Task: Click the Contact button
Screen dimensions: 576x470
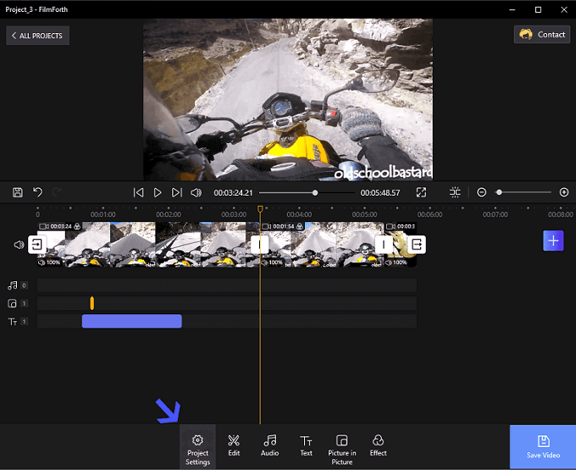Action: pos(542,35)
